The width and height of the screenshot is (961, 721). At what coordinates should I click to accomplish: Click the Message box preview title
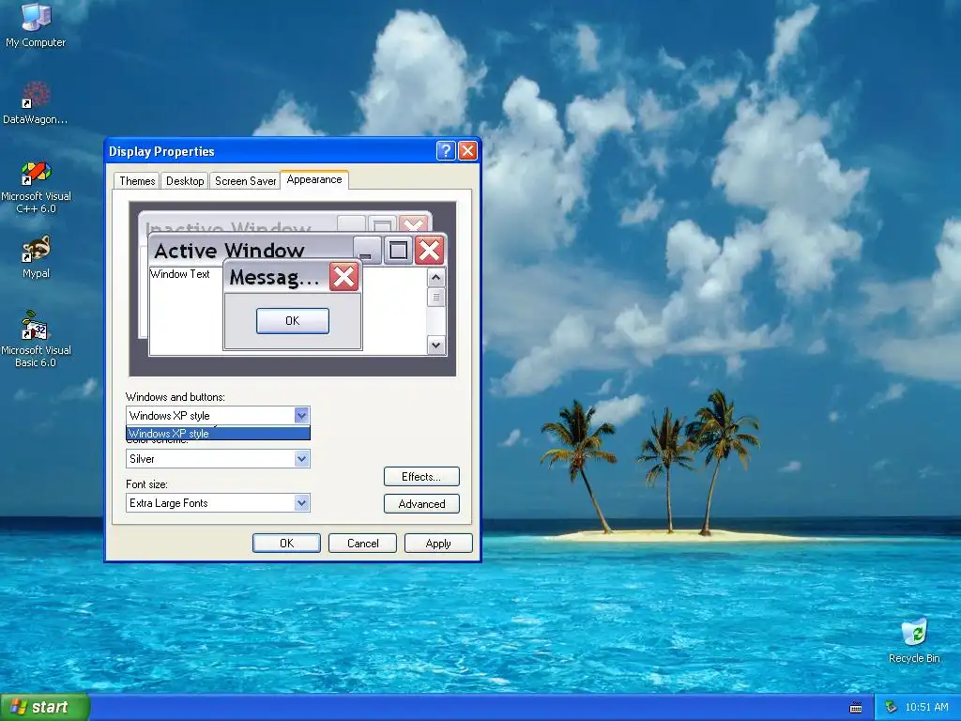(x=275, y=278)
